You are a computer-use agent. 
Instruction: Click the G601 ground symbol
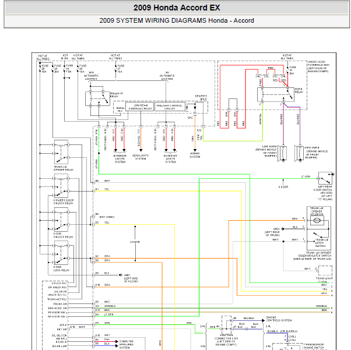[121, 275]
